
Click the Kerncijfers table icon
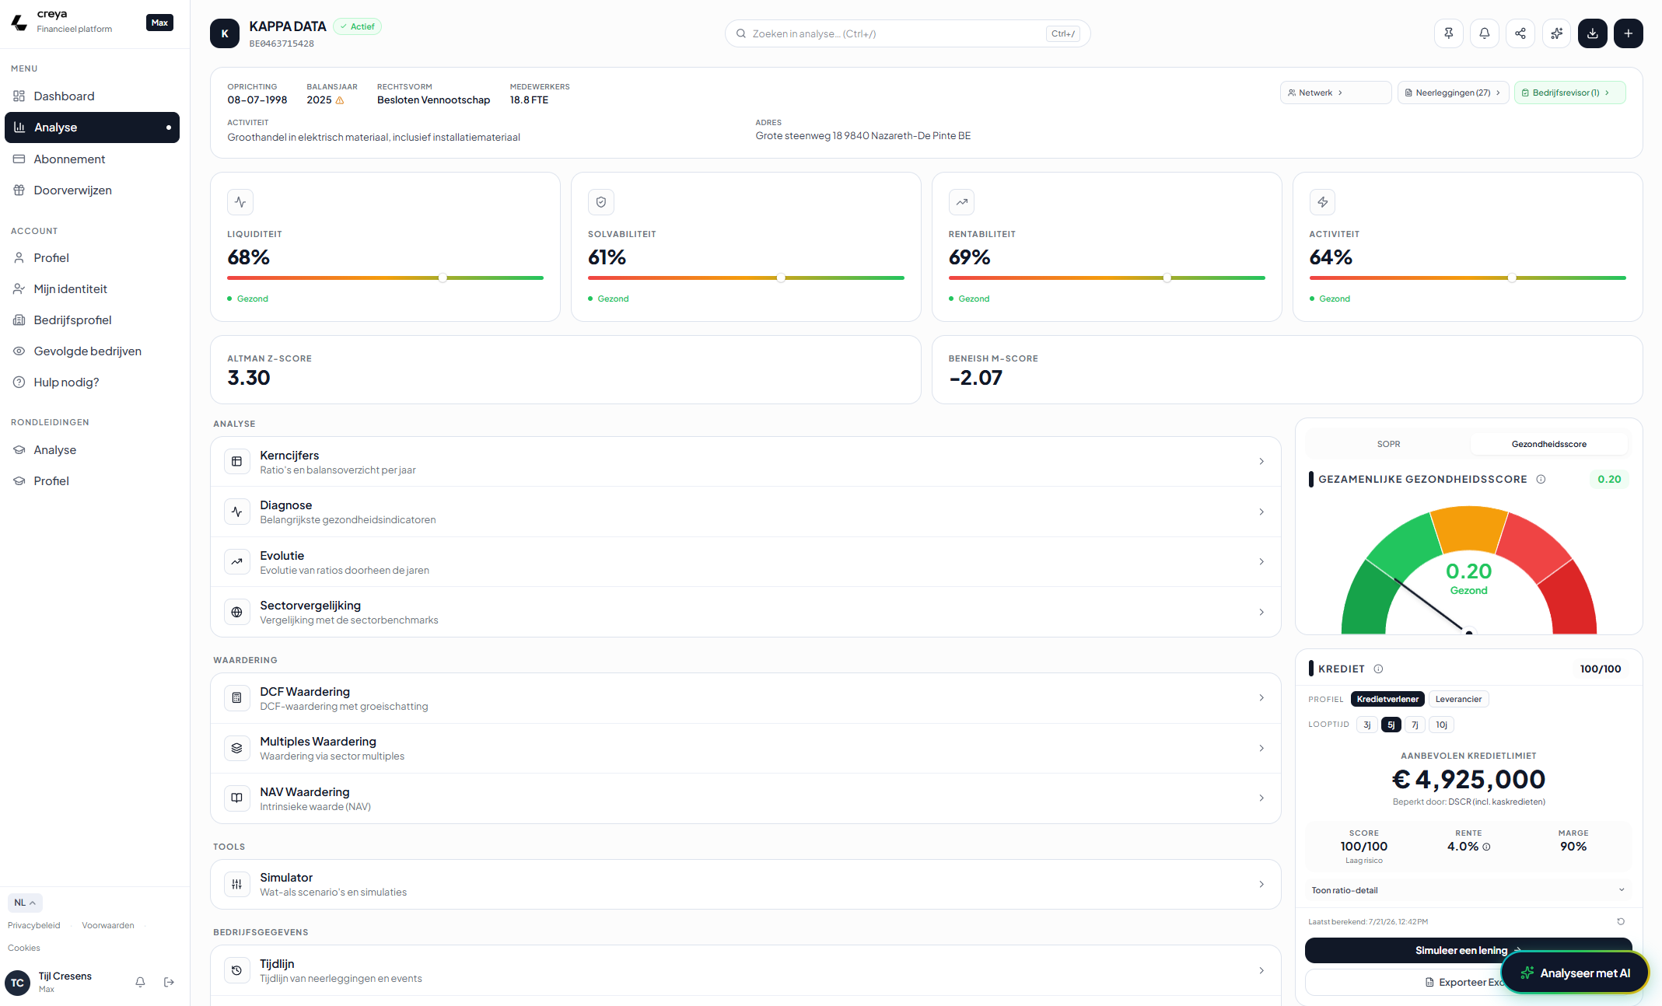pos(237,462)
